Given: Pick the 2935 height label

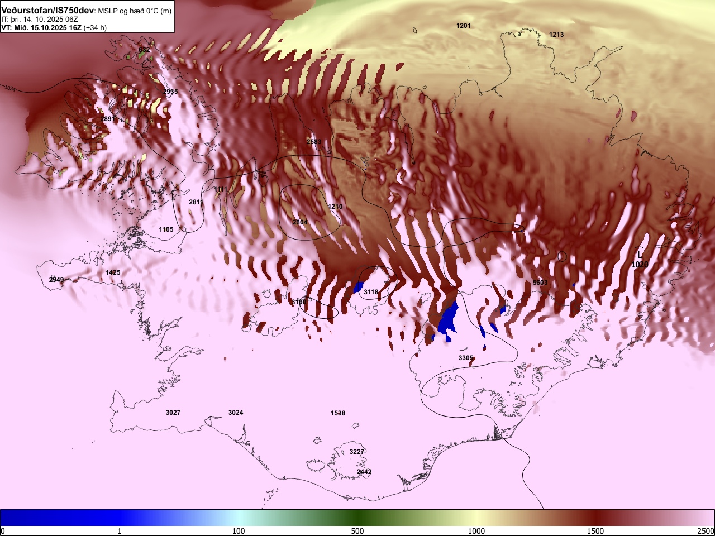Looking at the screenshot, I should tap(170, 92).
